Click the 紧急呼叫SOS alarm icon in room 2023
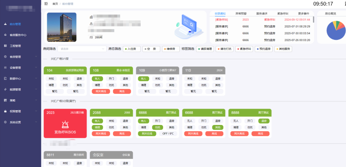Screen dimensions: 346x167 tap(65, 124)
